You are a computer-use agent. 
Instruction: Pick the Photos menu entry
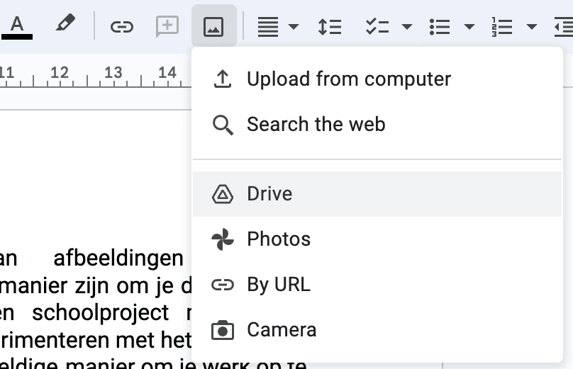[x=278, y=239]
